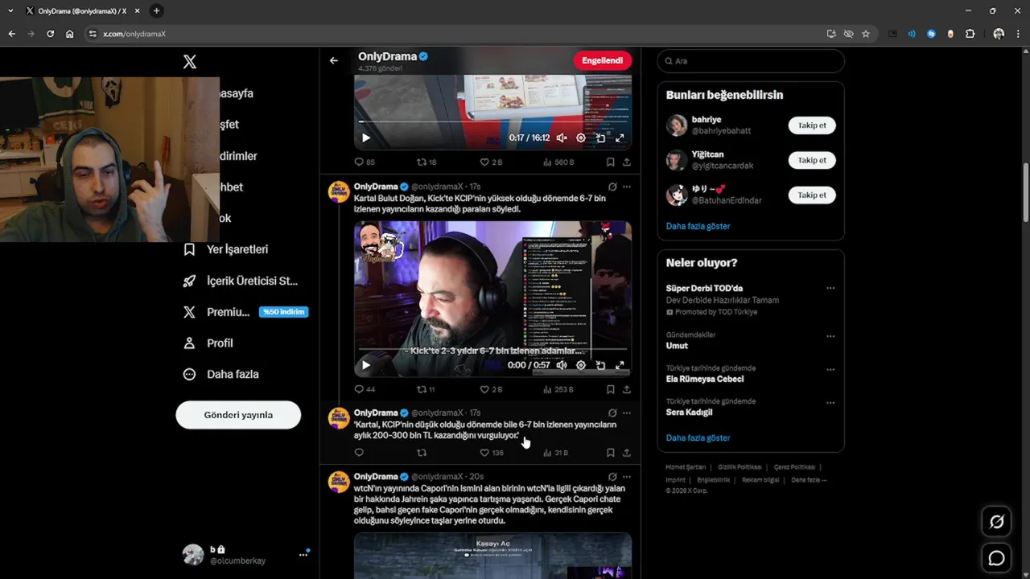Screen dimensions: 1030x579
Task: Focus the Ara search field
Action: tap(751, 61)
